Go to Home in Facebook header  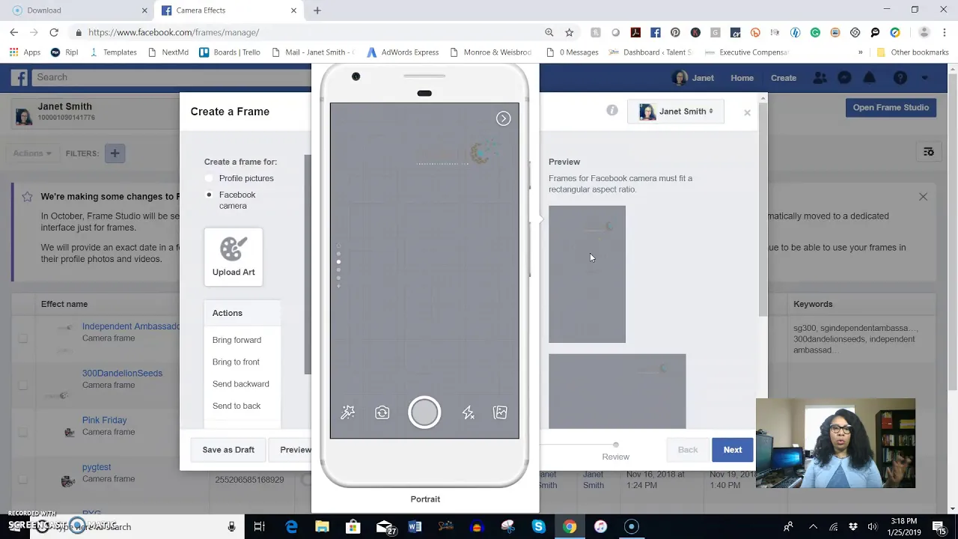point(742,78)
